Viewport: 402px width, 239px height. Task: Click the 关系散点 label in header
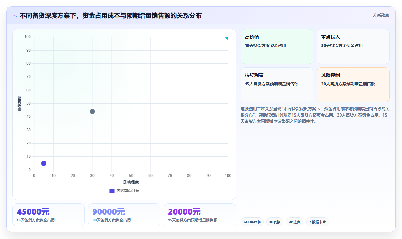(381, 15)
